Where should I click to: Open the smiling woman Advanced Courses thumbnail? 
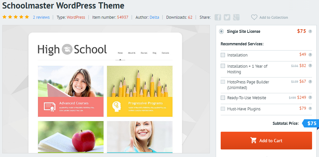(x=71, y=81)
